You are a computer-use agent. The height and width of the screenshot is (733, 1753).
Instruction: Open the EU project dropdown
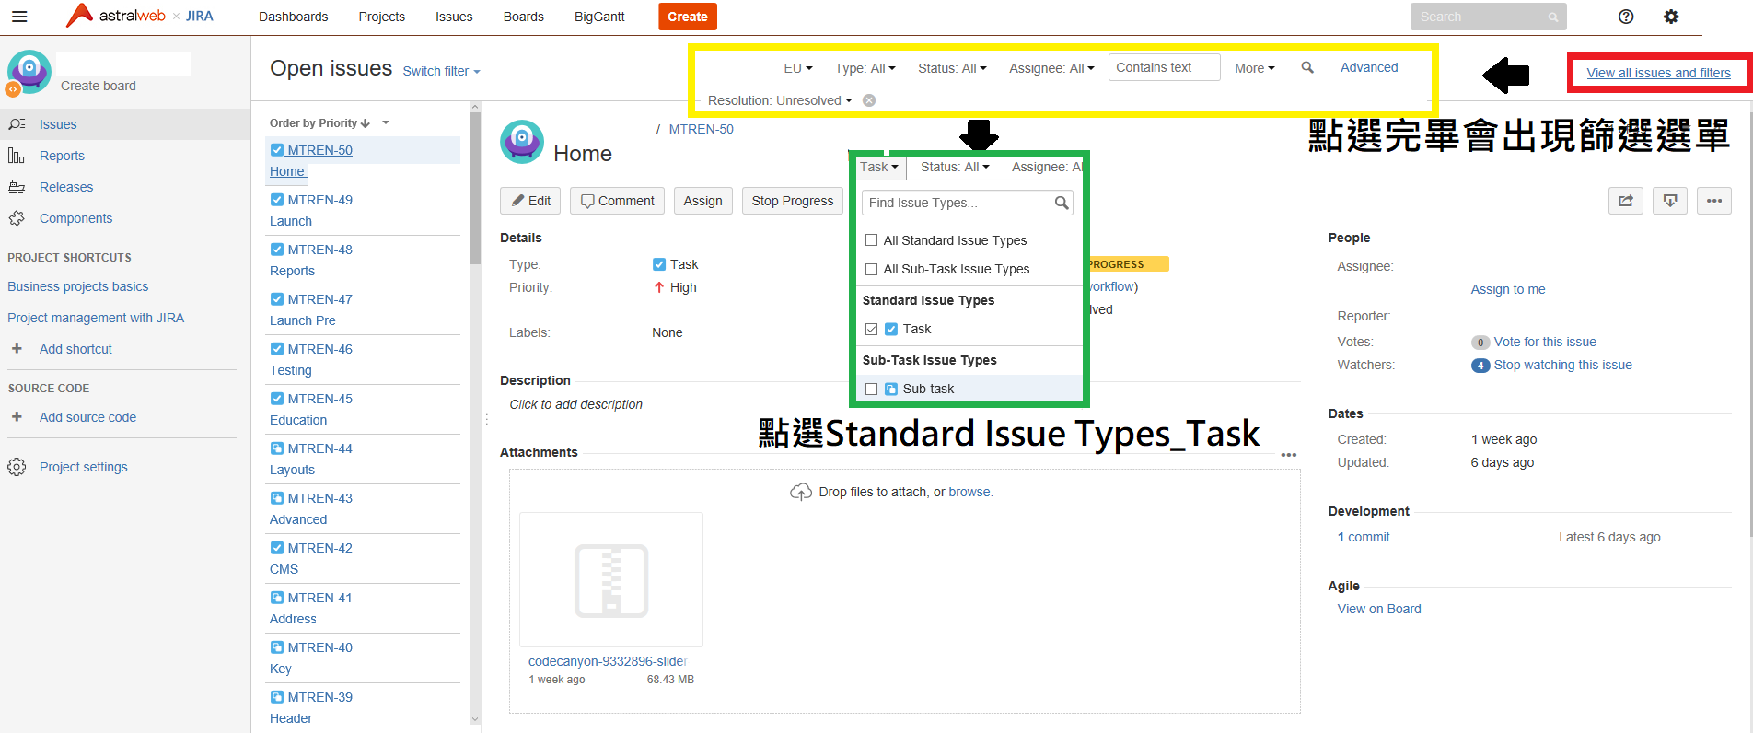coord(798,68)
